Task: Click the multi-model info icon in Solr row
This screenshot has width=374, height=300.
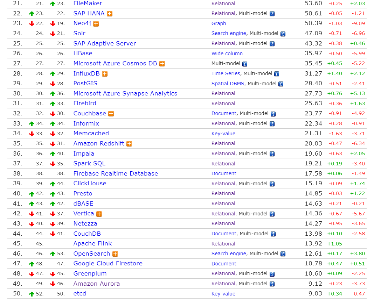Action: pos(283,34)
